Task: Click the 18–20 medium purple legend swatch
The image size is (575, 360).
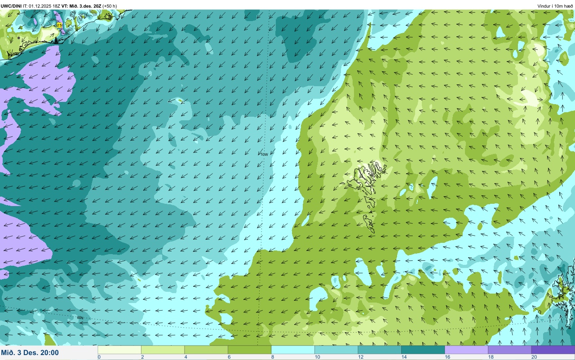Action: (x=509, y=350)
